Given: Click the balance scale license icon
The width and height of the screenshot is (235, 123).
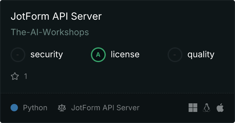Looking at the screenshot, I should click(62, 108).
